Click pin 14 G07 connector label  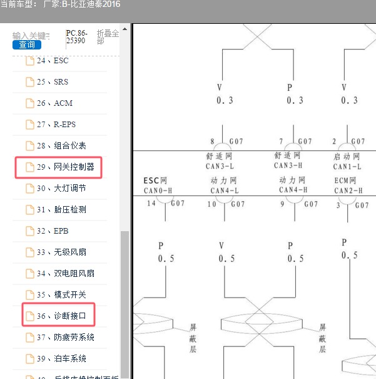coord(166,204)
